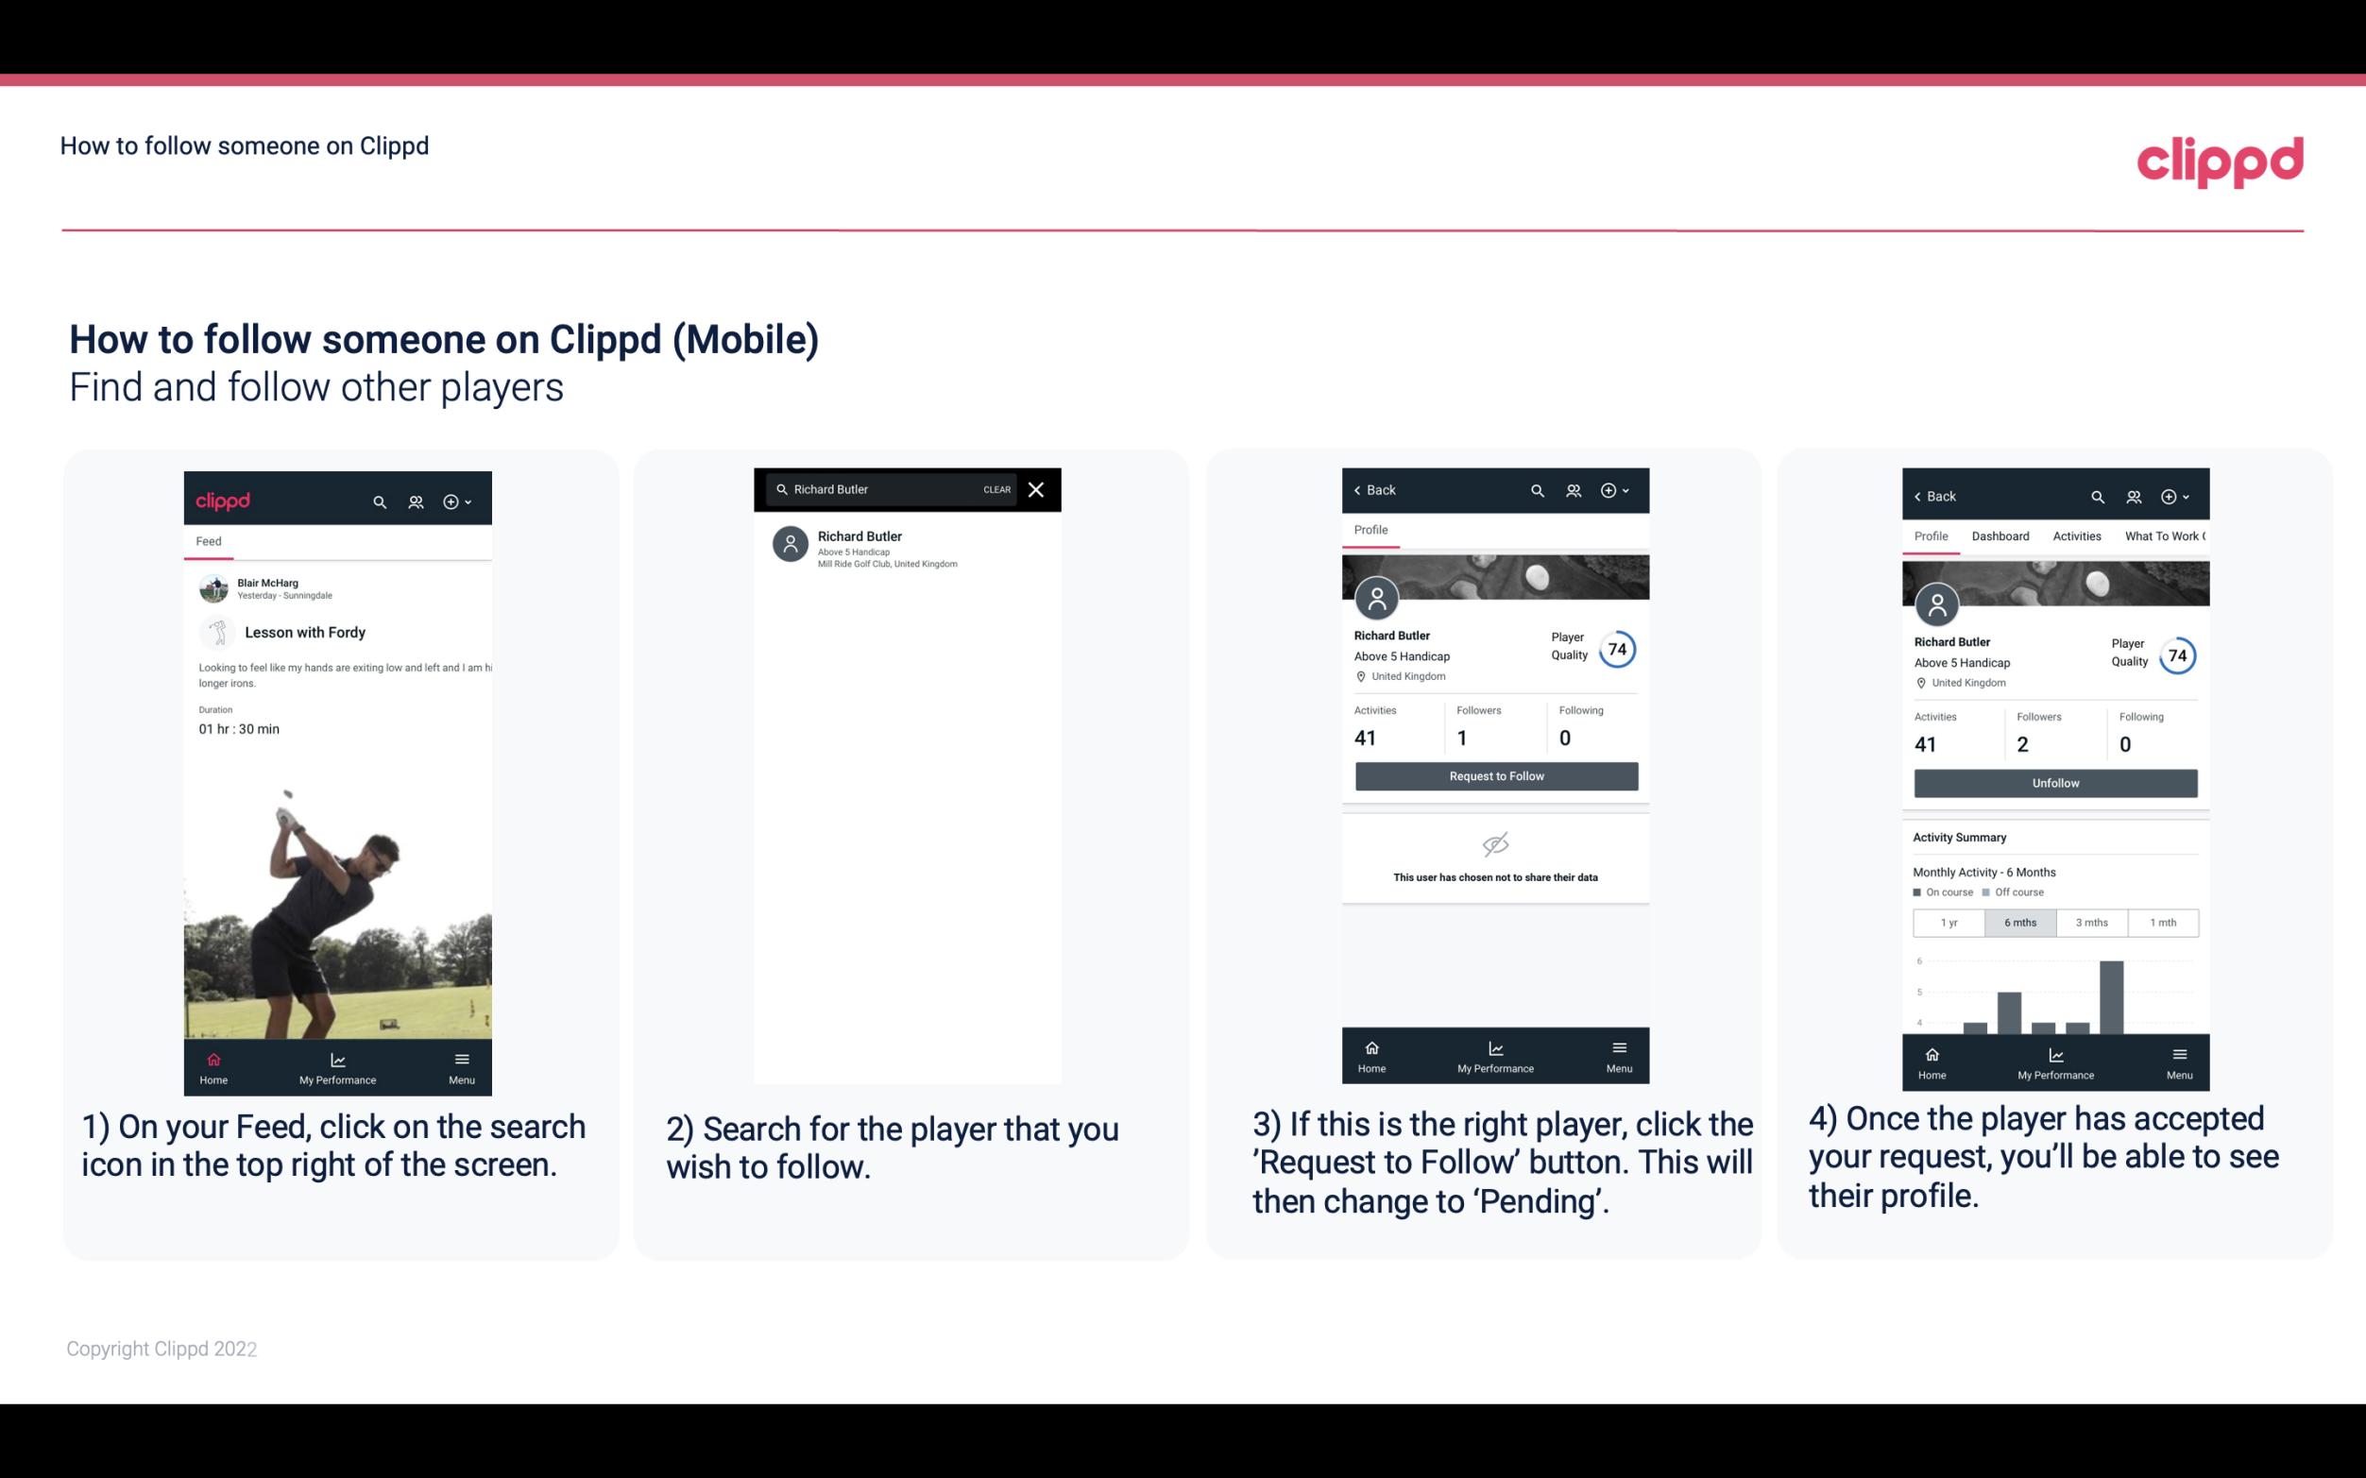Select the Dashboard tab on player profile
The image size is (2366, 1478).
coord(2001,536)
